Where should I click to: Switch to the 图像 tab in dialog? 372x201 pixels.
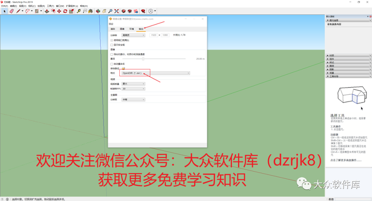[x=122, y=29]
